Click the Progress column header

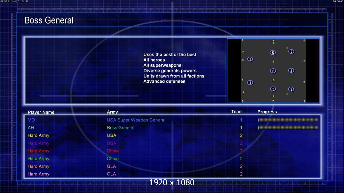[267, 112]
